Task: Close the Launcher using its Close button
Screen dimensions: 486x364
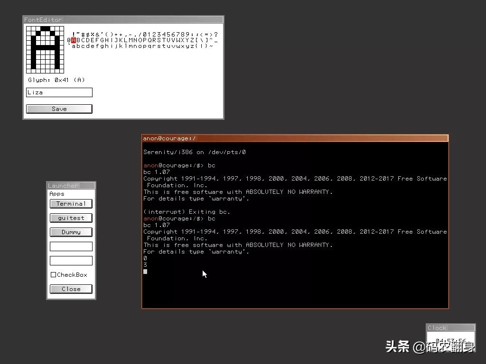Action: 71,289
